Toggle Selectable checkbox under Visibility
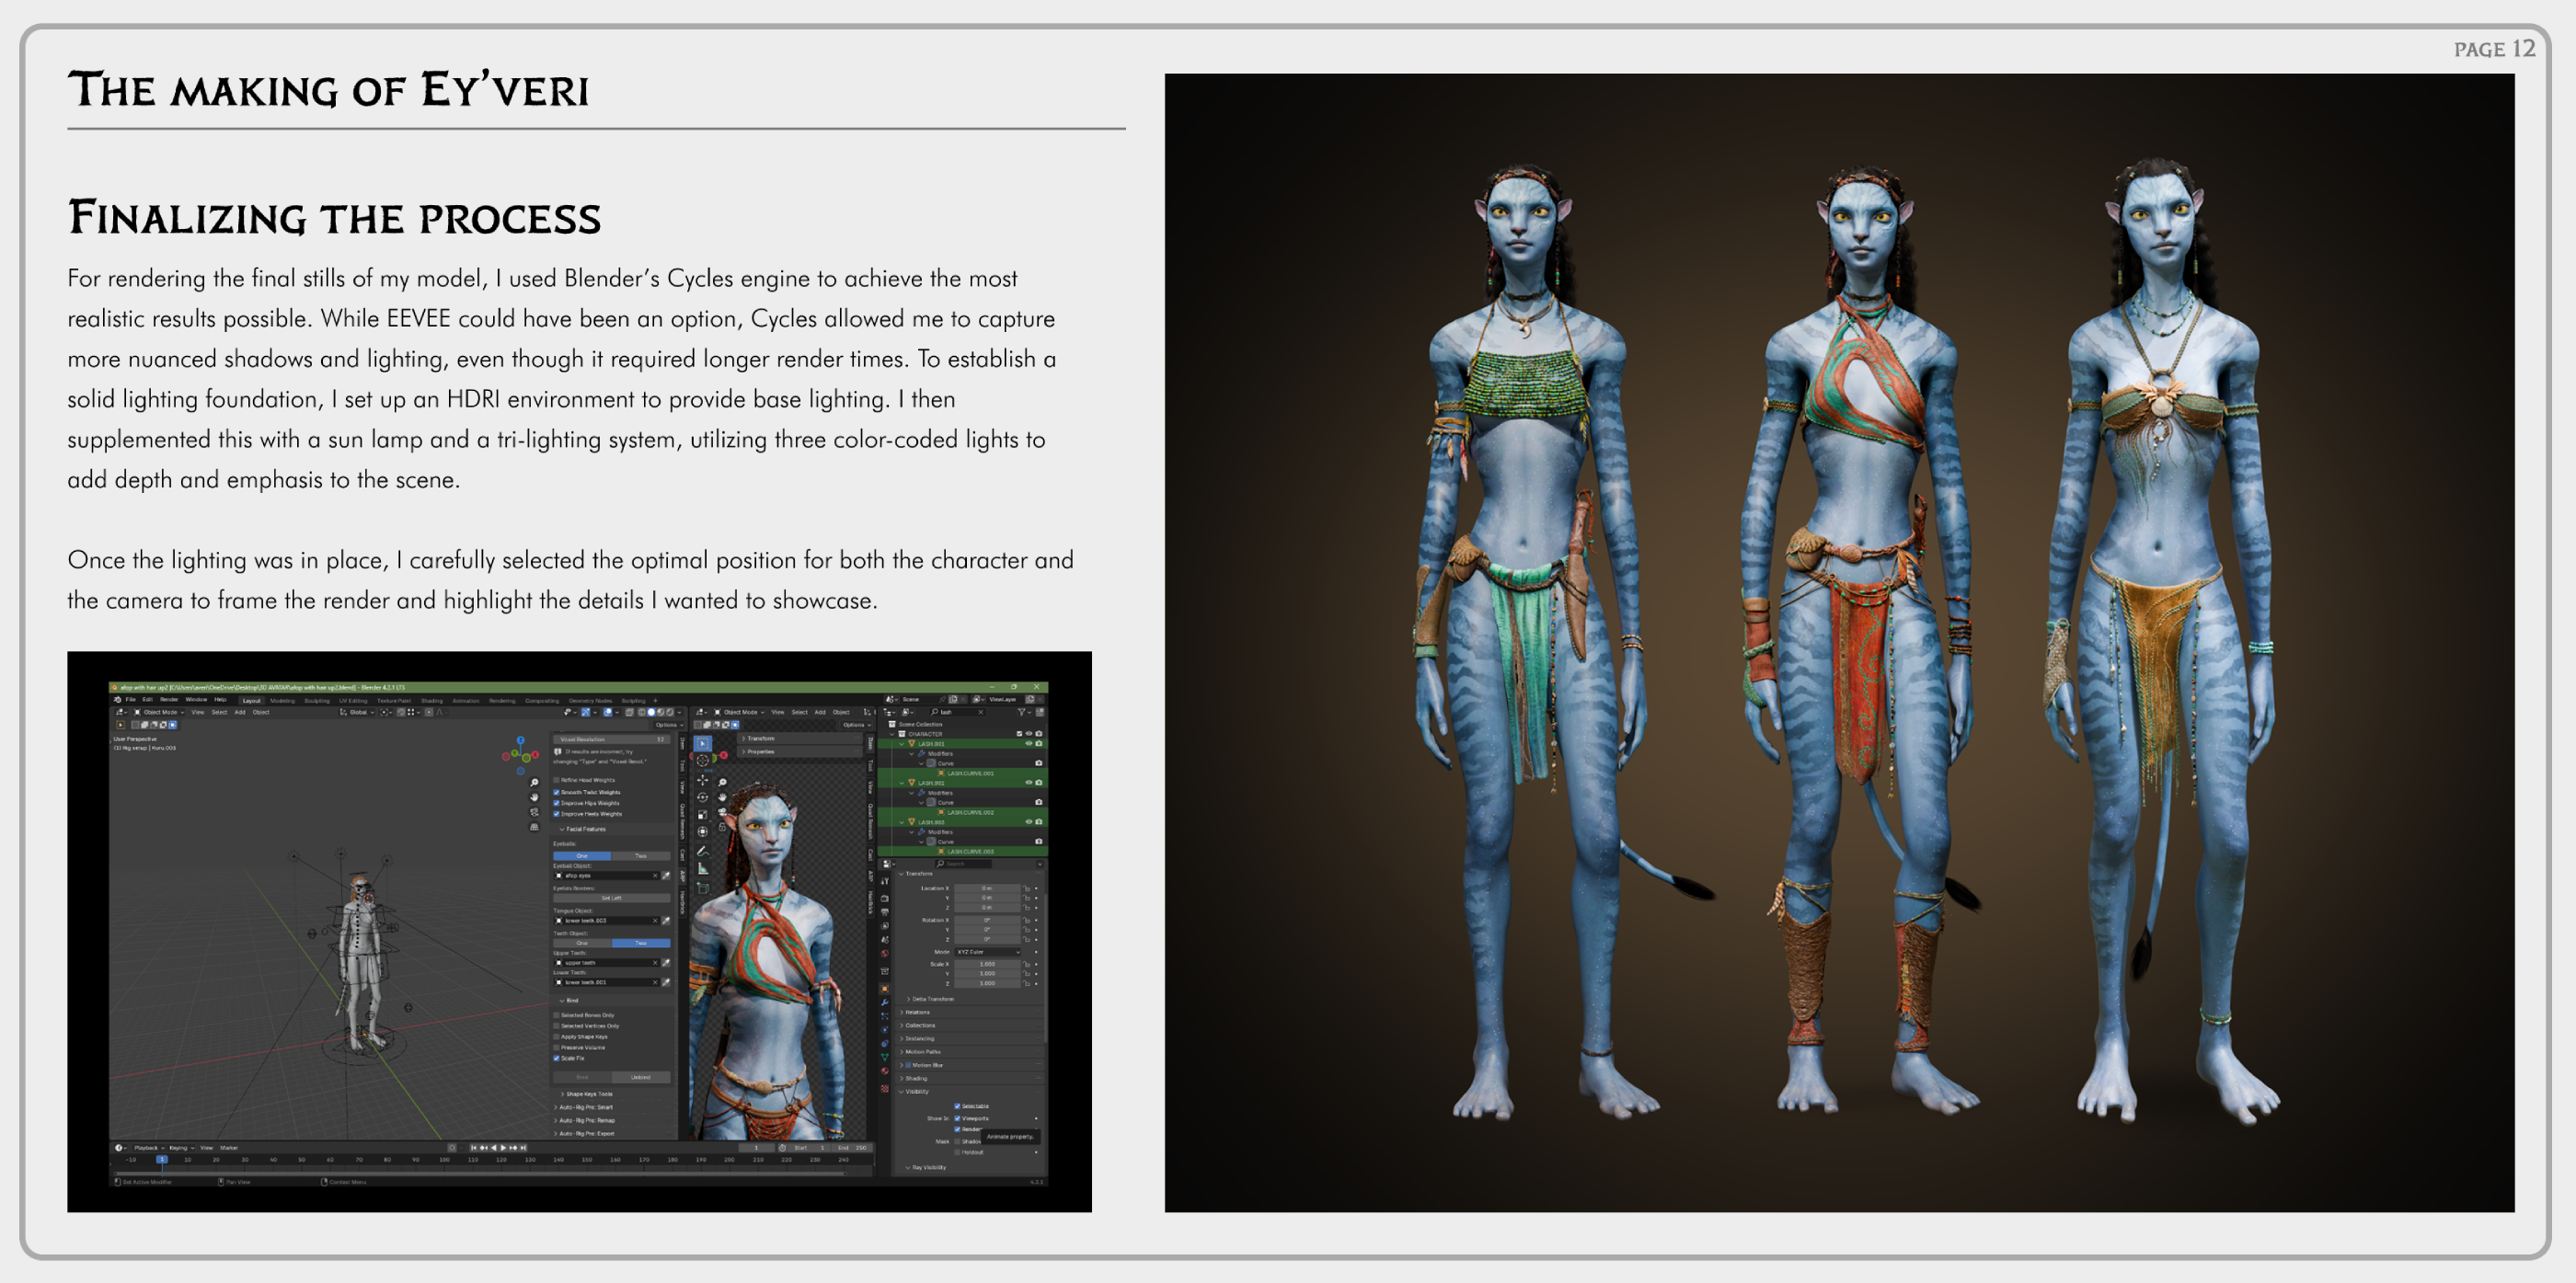This screenshot has height=1283, width=2576. pyautogui.click(x=957, y=1106)
